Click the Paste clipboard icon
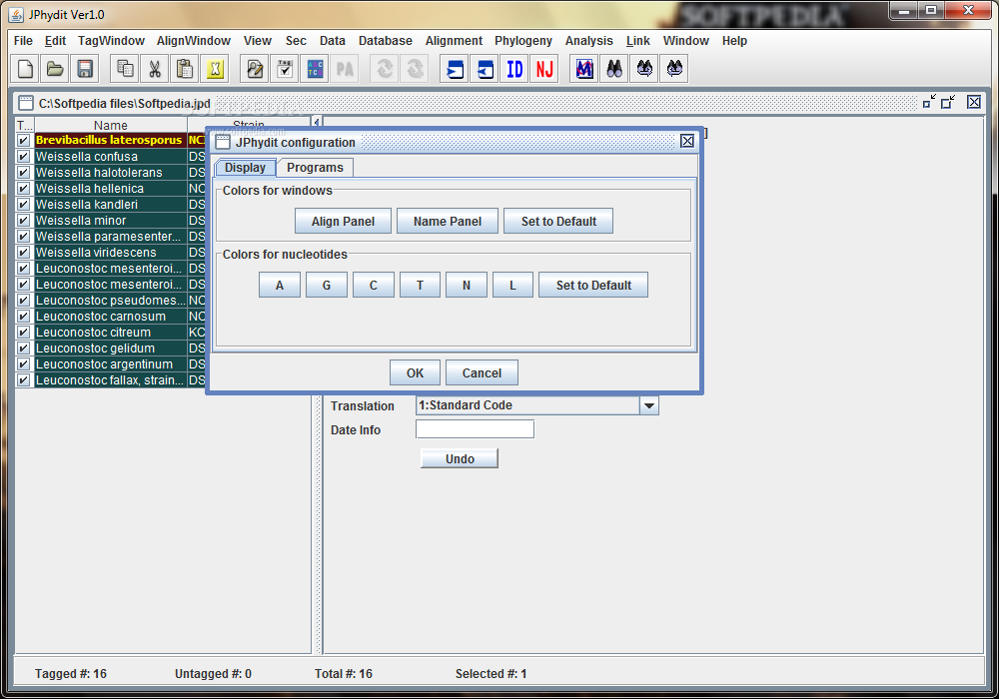 tap(185, 69)
